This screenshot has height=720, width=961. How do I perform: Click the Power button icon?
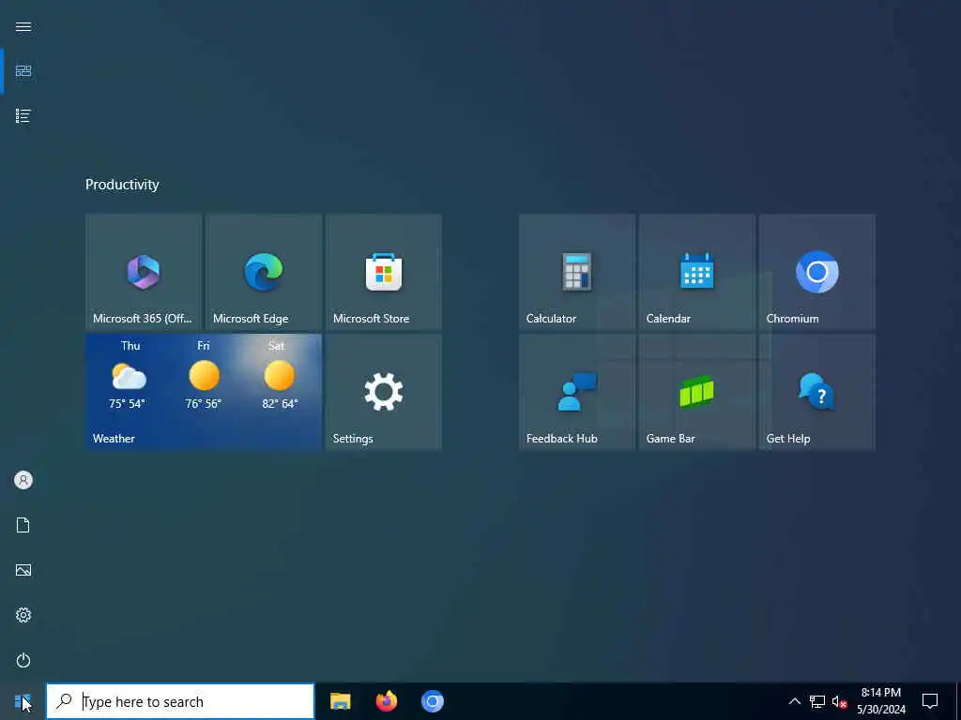(23, 660)
